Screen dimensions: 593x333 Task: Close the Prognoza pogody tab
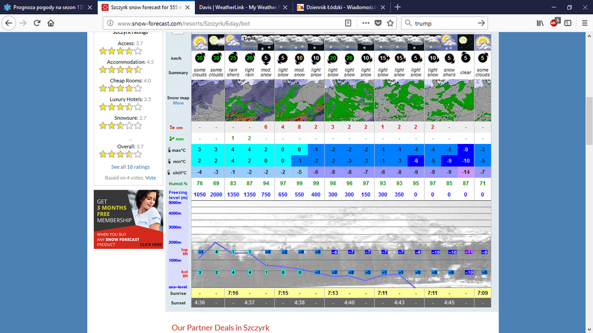coord(90,7)
